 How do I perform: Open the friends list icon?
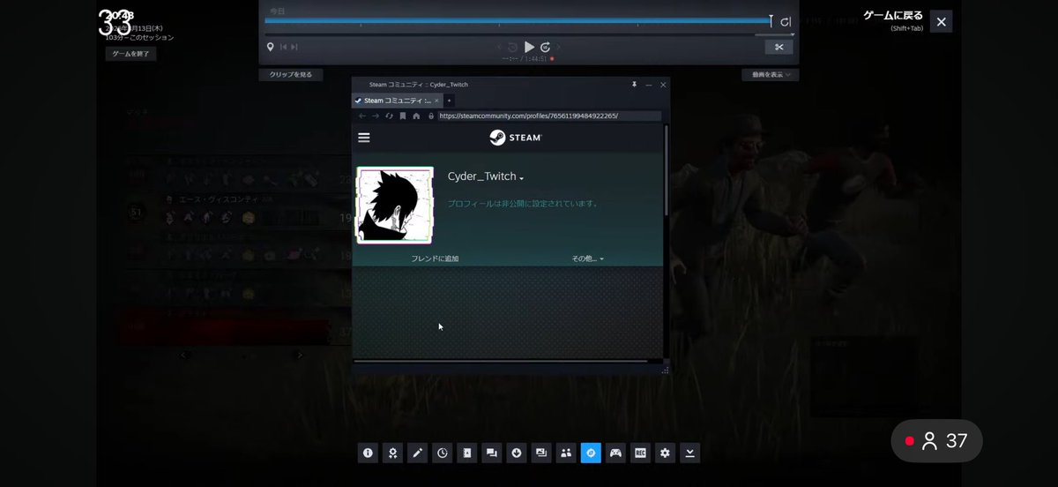[x=566, y=453]
